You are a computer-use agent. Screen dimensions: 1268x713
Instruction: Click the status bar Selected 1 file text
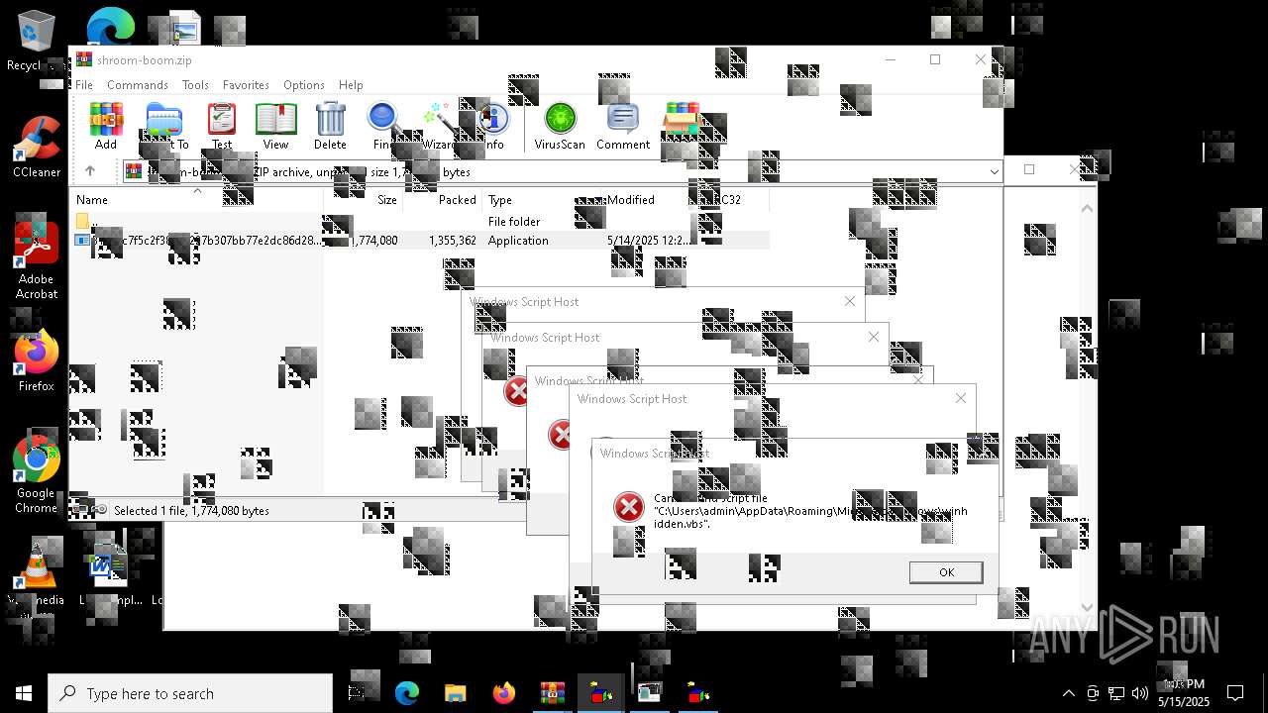pos(191,511)
